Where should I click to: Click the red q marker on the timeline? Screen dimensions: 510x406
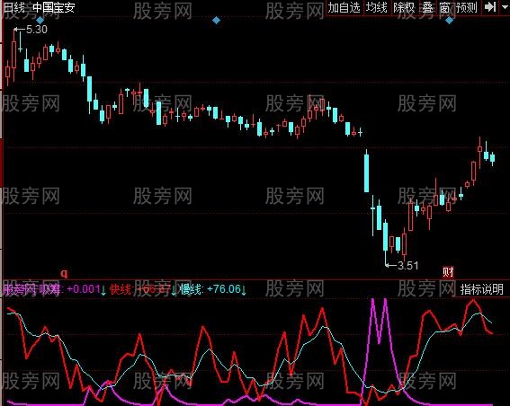pos(65,273)
